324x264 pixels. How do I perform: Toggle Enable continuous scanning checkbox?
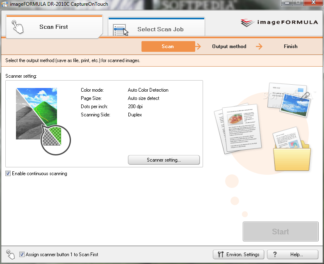8,174
